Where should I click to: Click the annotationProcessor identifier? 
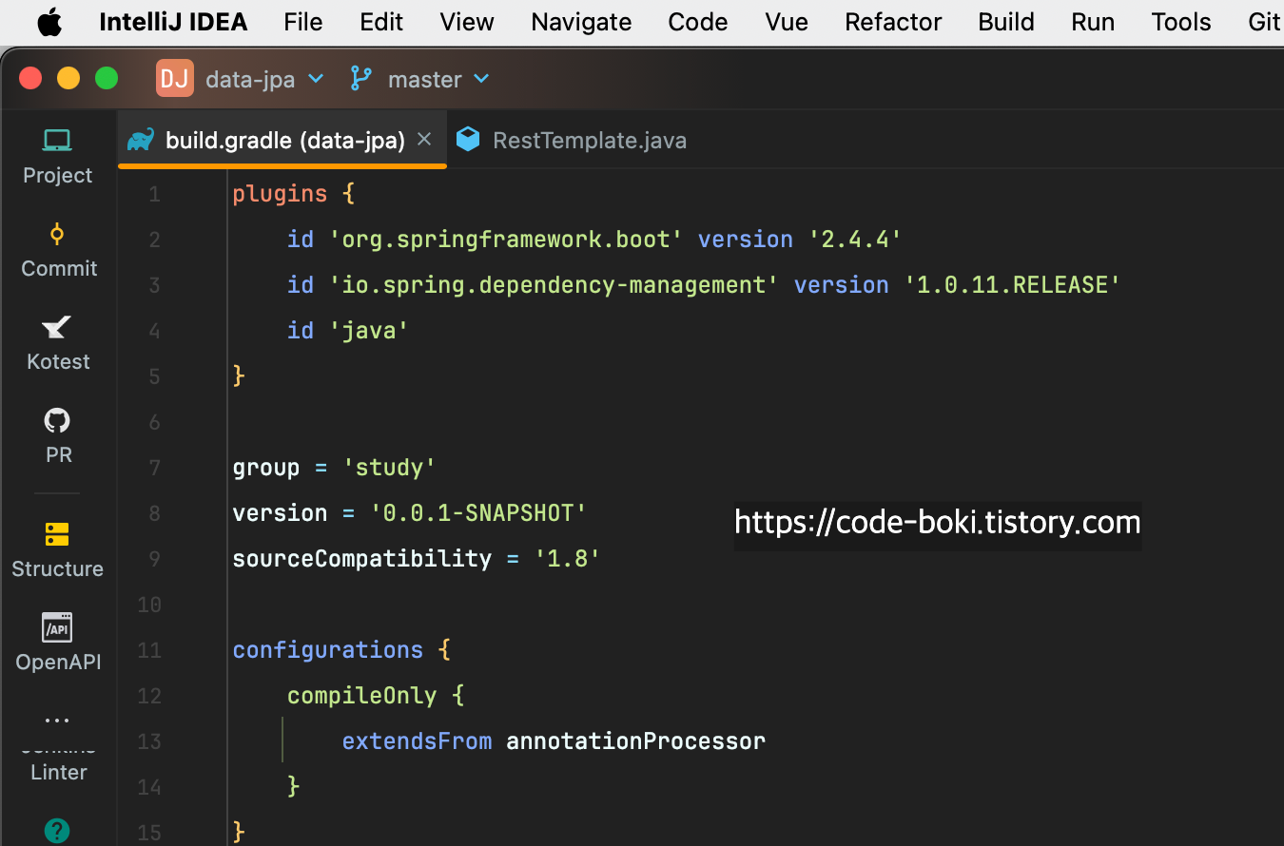pyautogui.click(x=635, y=741)
